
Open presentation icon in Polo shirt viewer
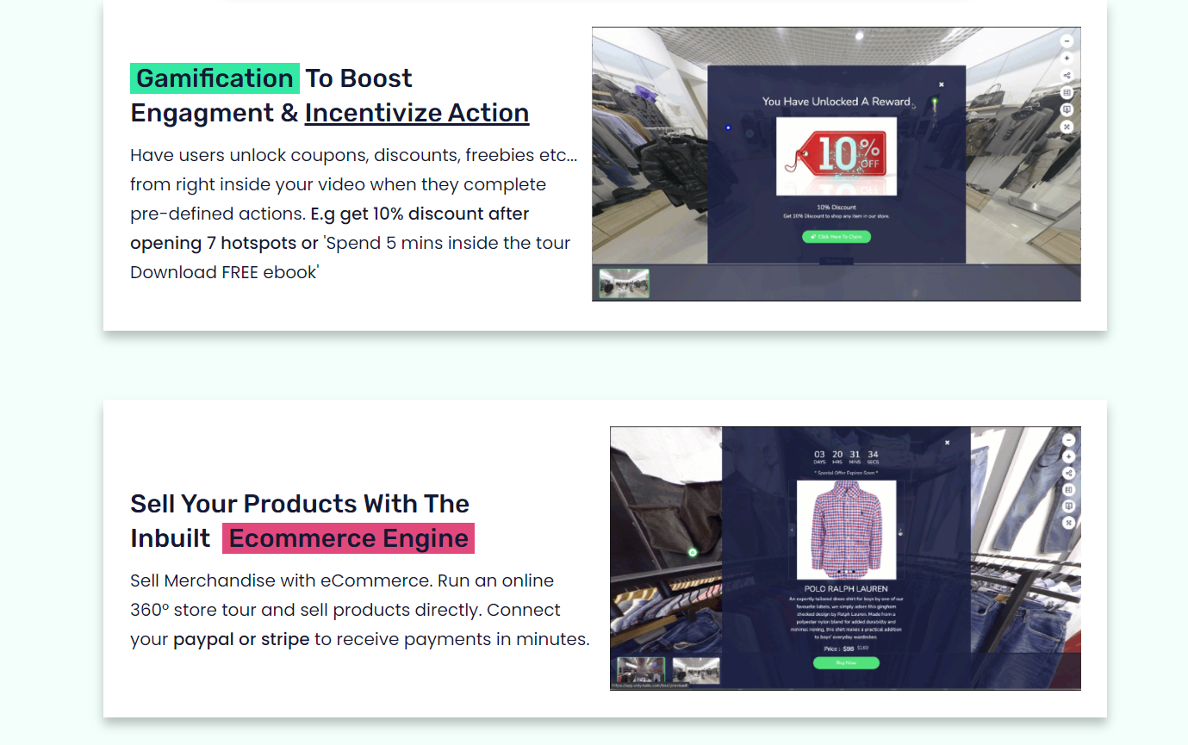(1068, 506)
